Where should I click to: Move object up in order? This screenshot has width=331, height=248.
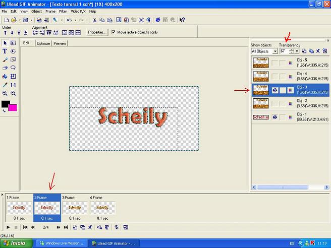pos(5,33)
